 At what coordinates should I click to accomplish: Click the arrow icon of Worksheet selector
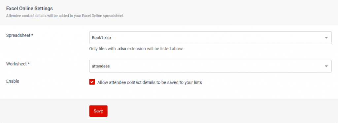pos(326,66)
